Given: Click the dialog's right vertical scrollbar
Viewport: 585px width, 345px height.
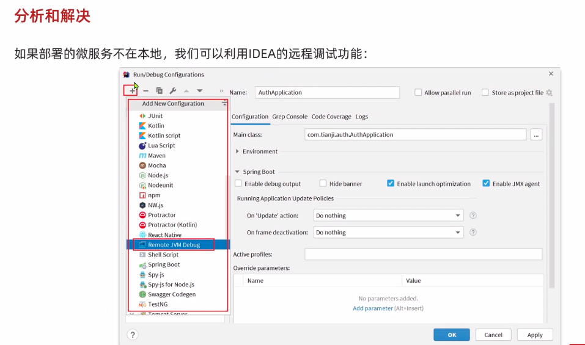Looking at the screenshot, I should click(552, 195).
